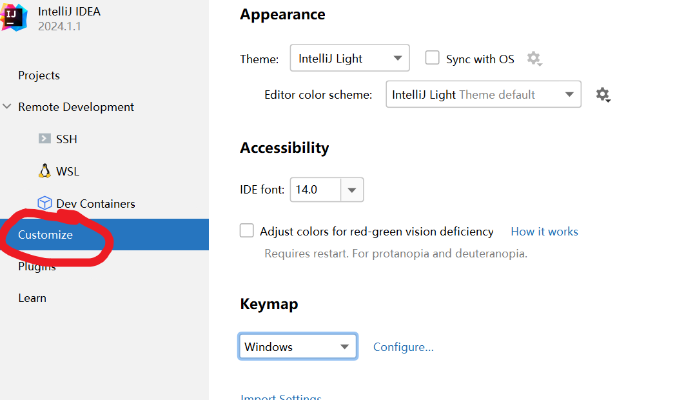The image size is (695, 400).
Task: Switch to the Learn section
Action: [x=32, y=298]
